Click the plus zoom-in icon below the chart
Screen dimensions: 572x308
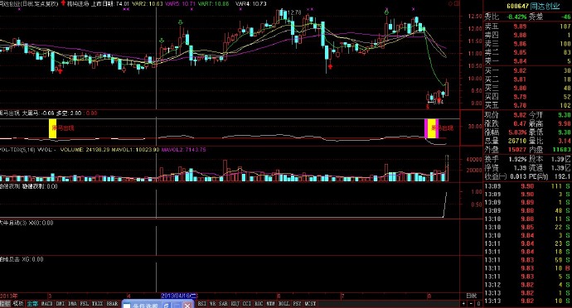click(463, 303)
